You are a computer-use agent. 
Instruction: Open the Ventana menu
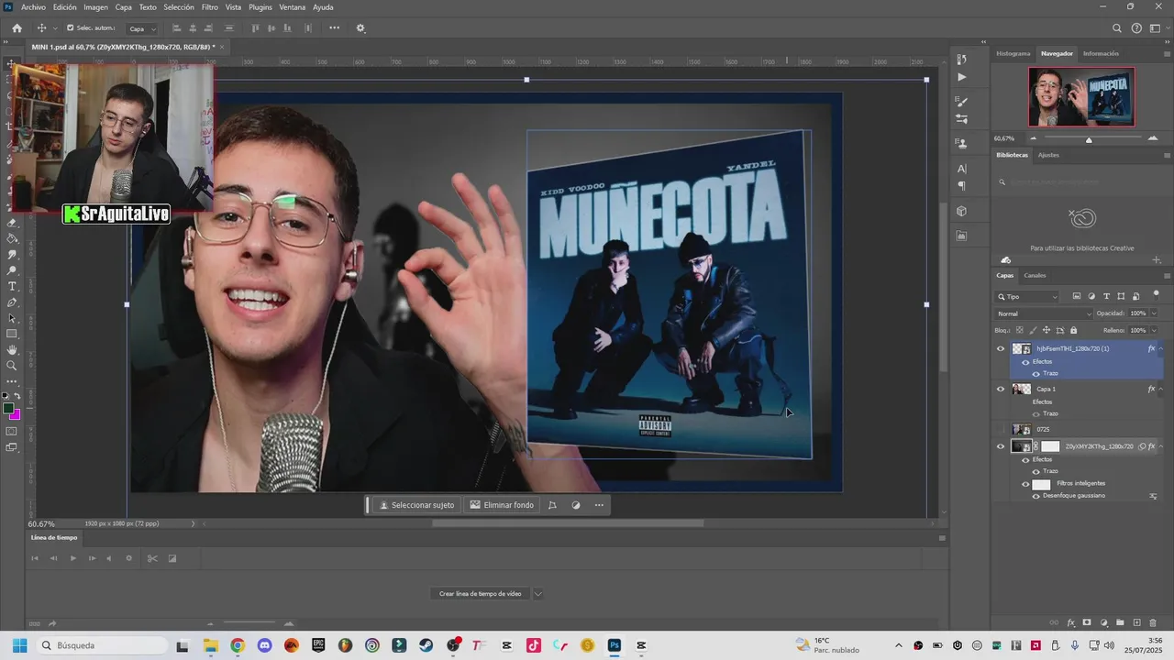293,7
